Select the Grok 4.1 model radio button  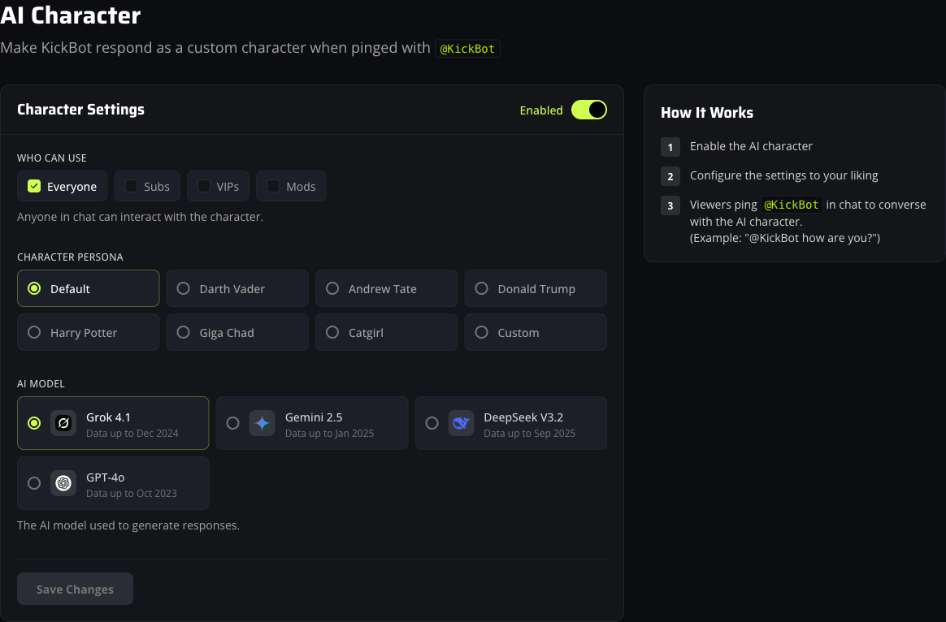pyautogui.click(x=34, y=423)
